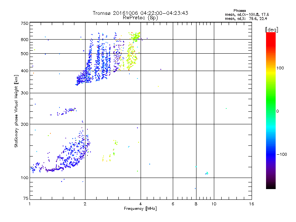Click the 16 tick label on the frequency axis
This screenshot has width=296, height=222.
252,204
